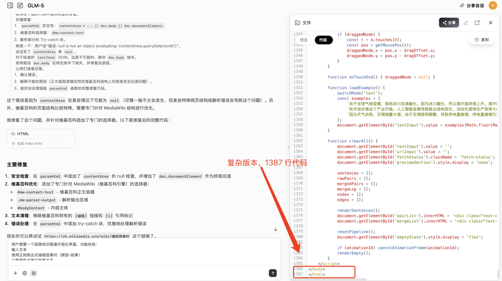Screen dimensions: 502x281
Task: Click the function onTouchEnd() code line
Action: pyautogui.click(x=381, y=77)
